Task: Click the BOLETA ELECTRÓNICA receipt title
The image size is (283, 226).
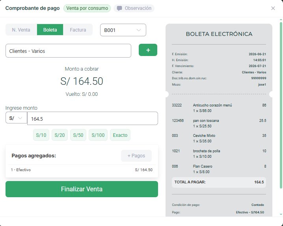Action: [x=219, y=34]
